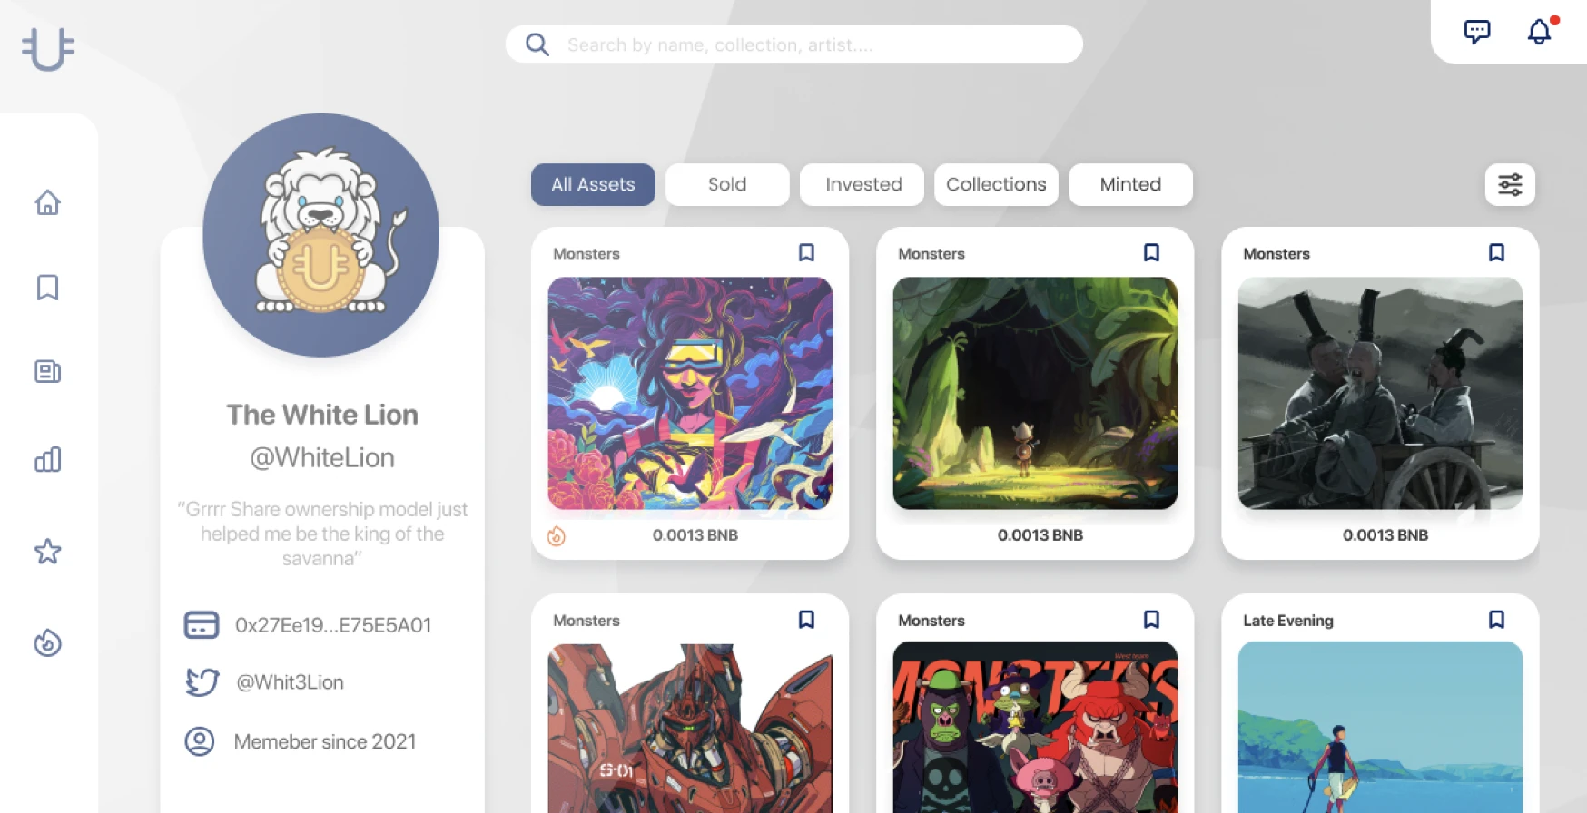
Task: Open the flame trending icon in sidebar
Action: pyautogui.click(x=47, y=642)
